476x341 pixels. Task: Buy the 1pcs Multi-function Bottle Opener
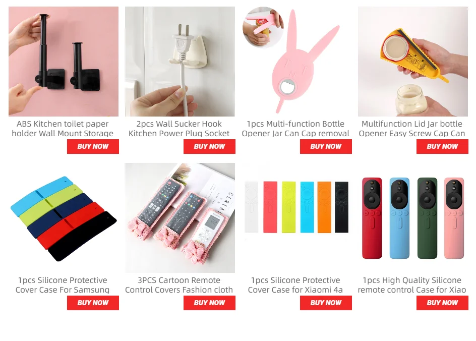click(326, 146)
